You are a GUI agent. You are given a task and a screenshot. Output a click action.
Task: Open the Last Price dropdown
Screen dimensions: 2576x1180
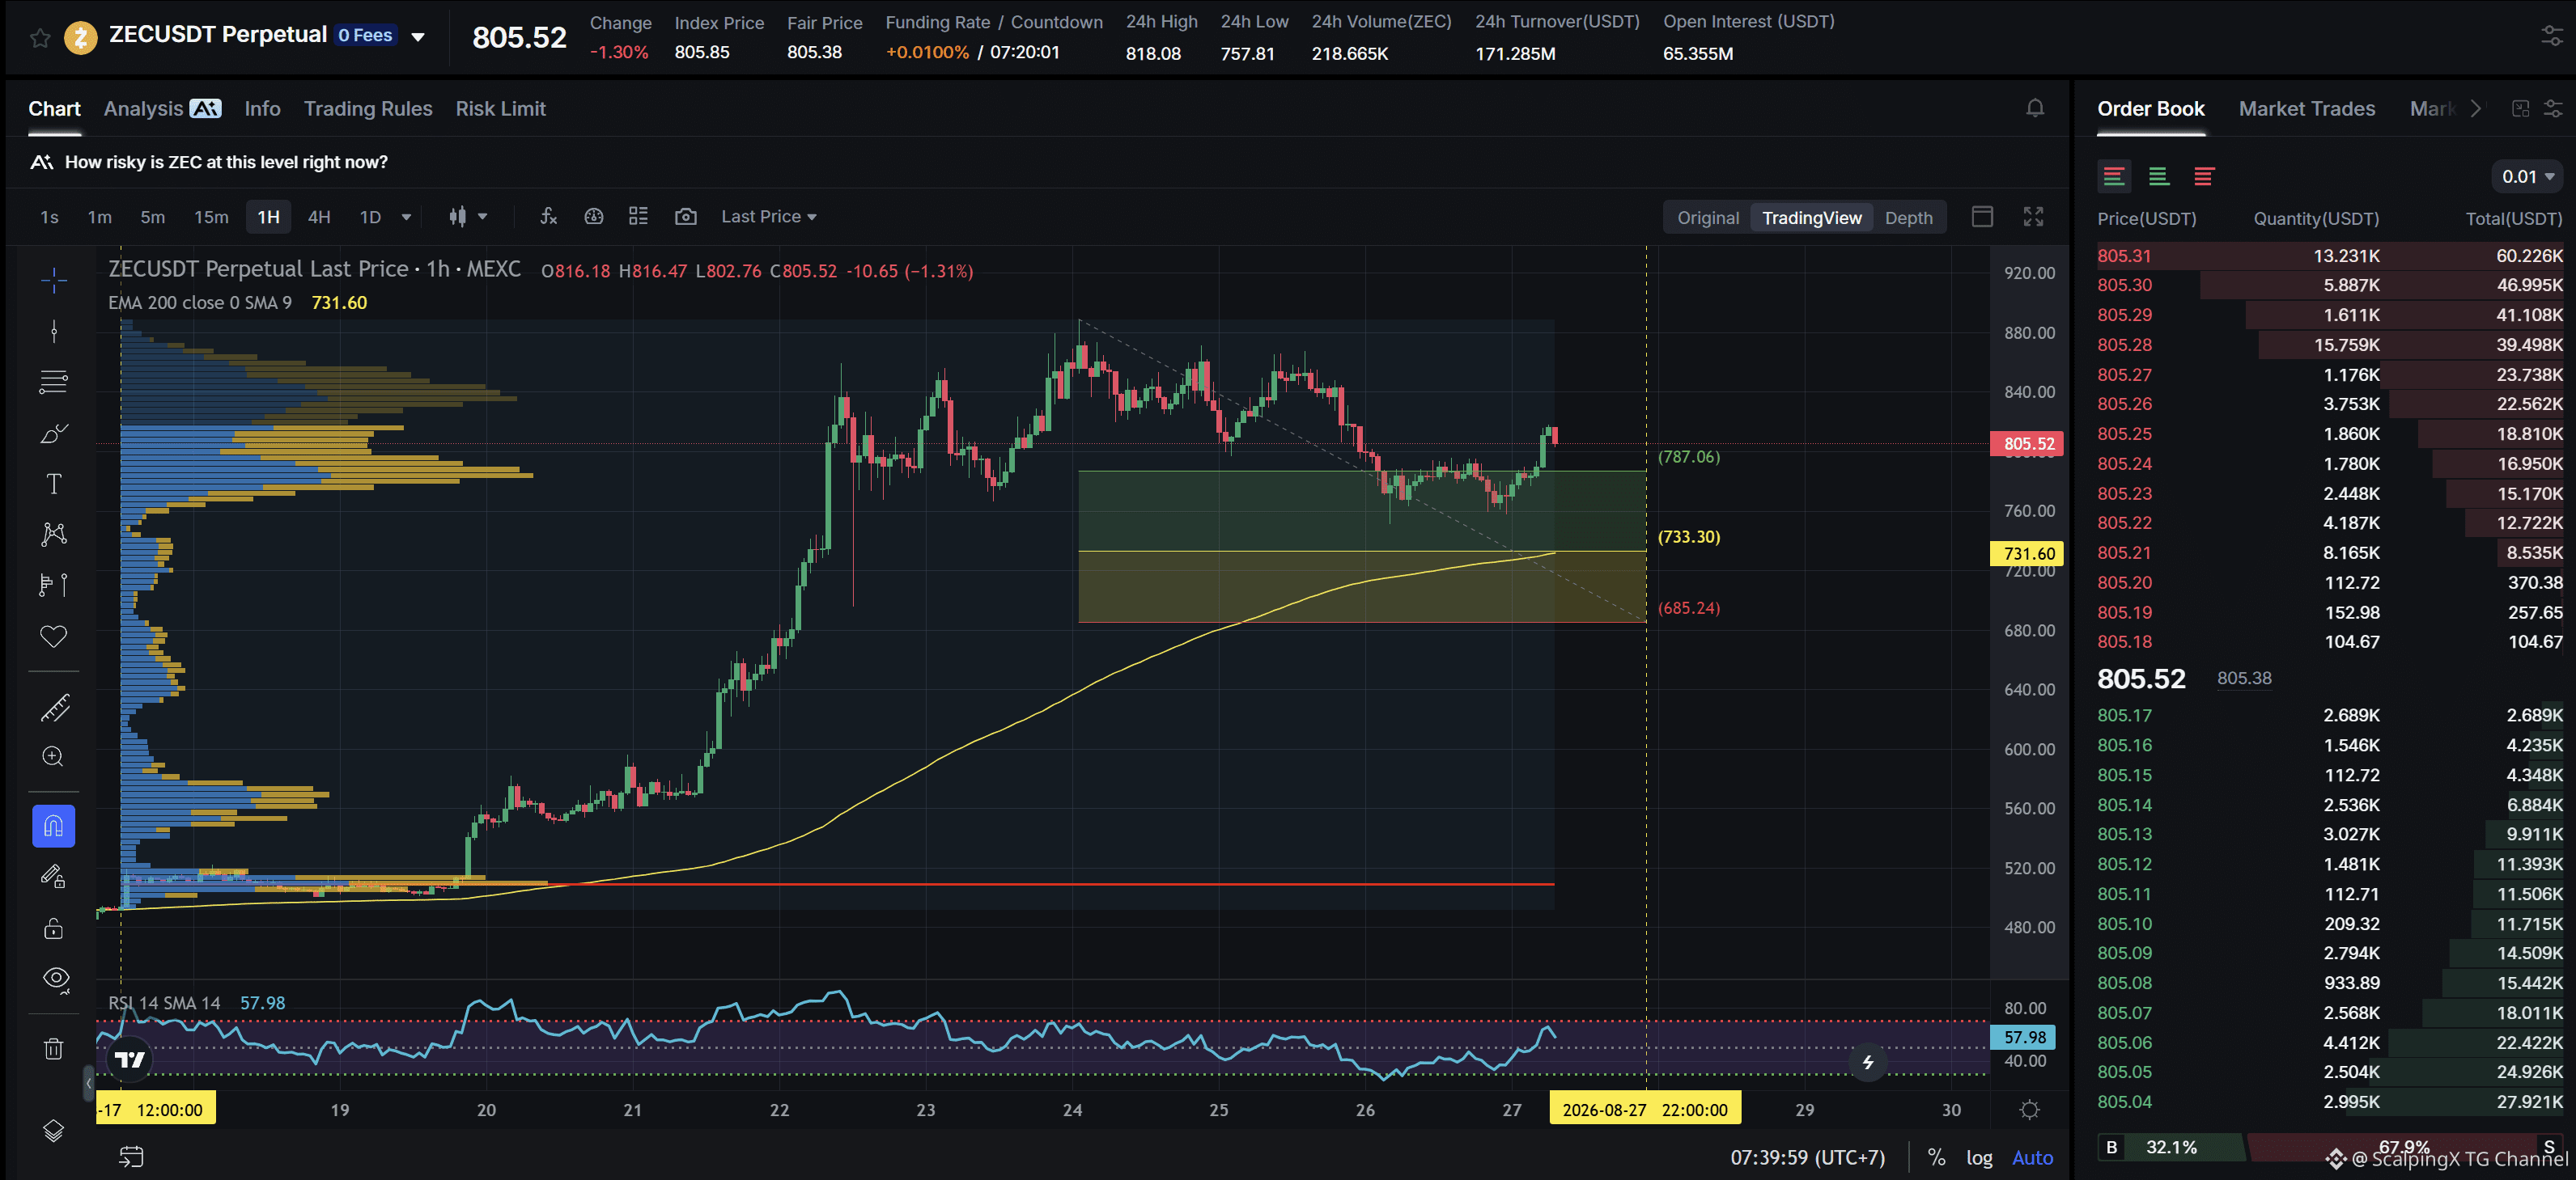coord(768,216)
